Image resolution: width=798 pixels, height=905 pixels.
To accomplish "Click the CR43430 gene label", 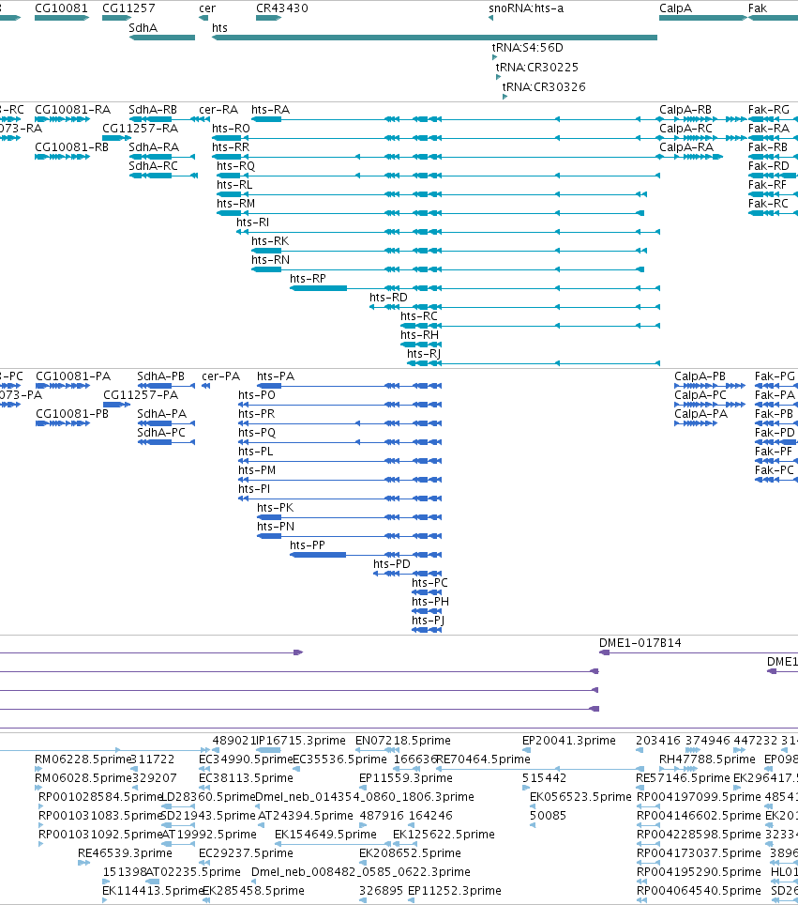I will (282, 8).
